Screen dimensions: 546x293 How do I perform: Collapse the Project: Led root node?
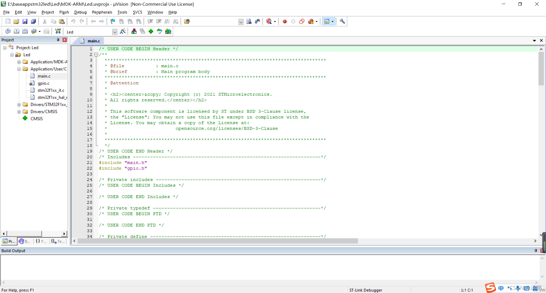(x=5, y=48)
